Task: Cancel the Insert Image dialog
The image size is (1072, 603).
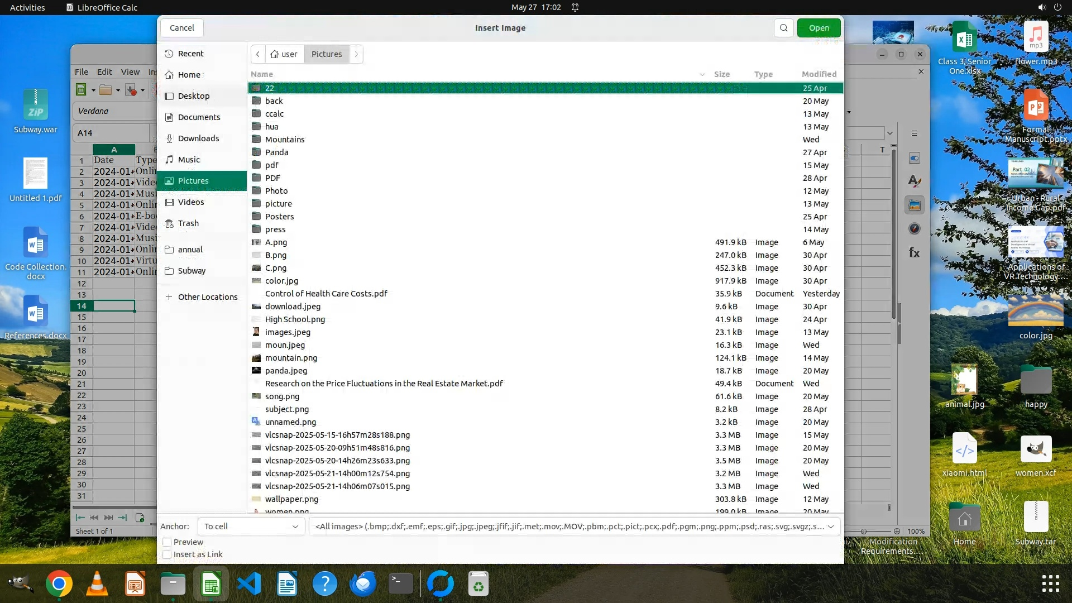Action: [182, 28]
